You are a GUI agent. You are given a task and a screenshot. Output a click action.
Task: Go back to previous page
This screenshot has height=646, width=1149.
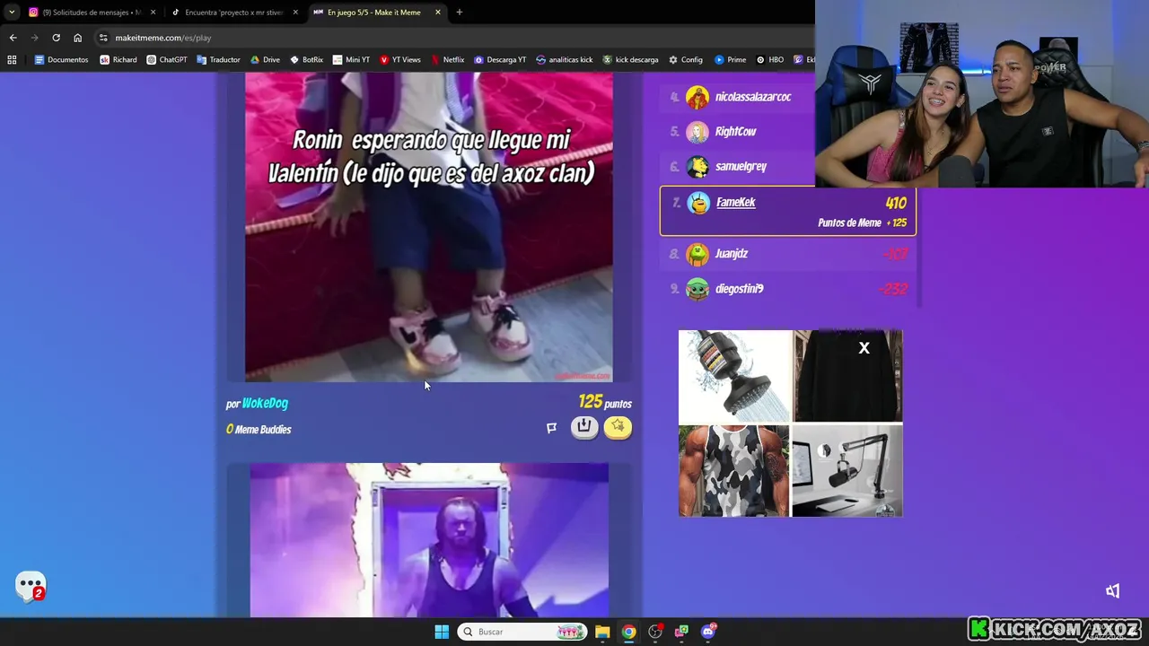(x=13, y=38)
